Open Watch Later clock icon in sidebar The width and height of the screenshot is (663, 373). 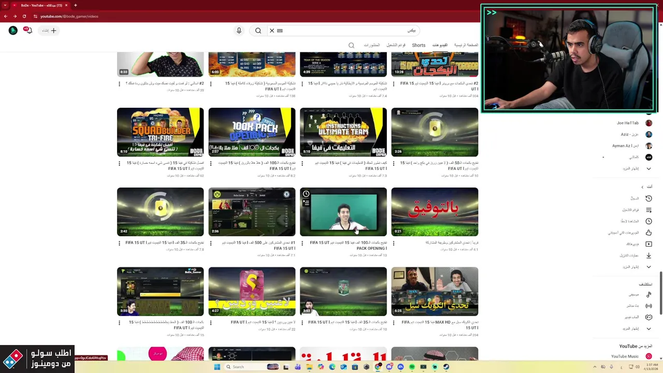coord(648,221)
